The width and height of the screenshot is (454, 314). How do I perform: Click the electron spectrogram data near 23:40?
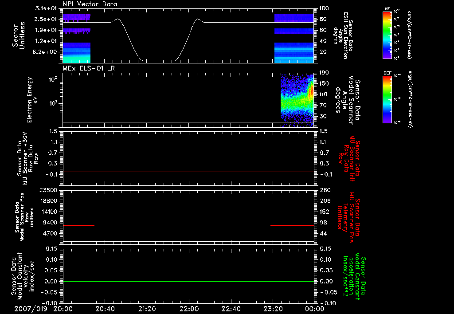(x=297, y=101)
